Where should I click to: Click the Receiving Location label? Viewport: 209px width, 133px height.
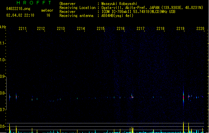point(77,8)
